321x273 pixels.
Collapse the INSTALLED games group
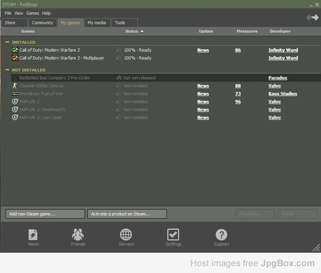click(7, 42)
